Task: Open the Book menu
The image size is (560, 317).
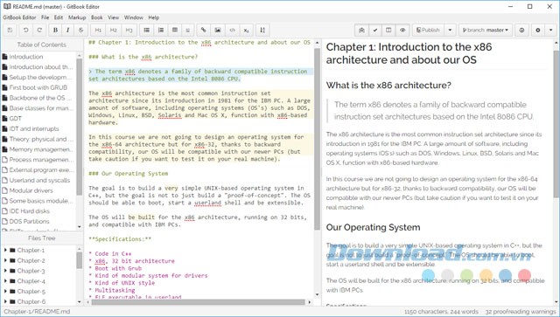Action: click(x=97, y=17)
